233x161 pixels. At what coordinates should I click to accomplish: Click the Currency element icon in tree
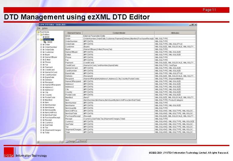(44, 123)
